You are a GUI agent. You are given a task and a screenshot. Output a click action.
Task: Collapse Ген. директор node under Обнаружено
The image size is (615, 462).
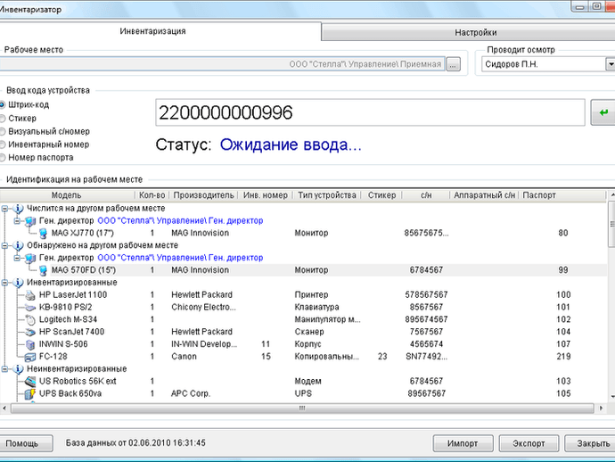[x=17, y=258]
